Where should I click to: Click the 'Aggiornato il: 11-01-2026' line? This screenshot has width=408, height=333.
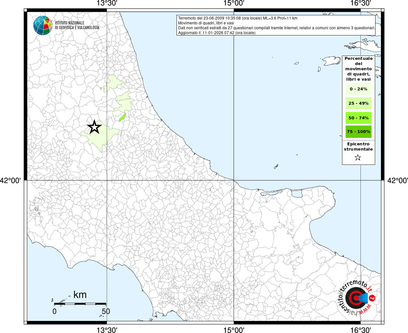[x=217, y=33]
